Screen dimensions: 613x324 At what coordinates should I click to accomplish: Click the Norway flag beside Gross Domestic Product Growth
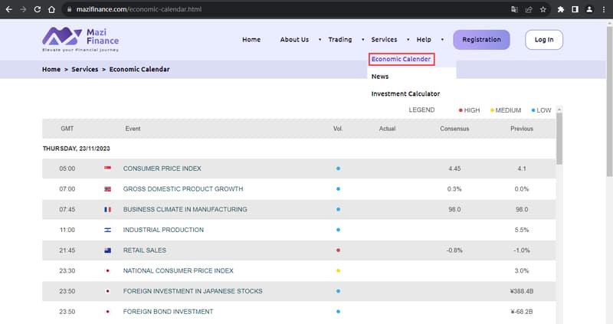[107, 188]
